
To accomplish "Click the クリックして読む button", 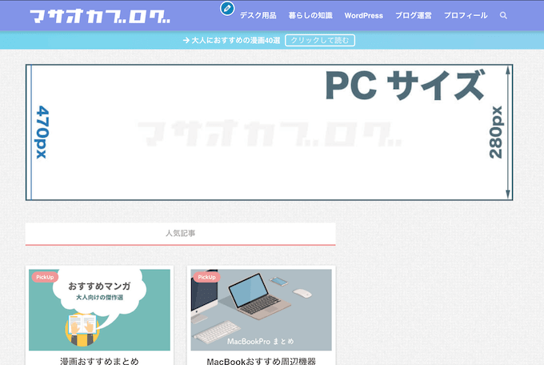I will click(320, 40).
